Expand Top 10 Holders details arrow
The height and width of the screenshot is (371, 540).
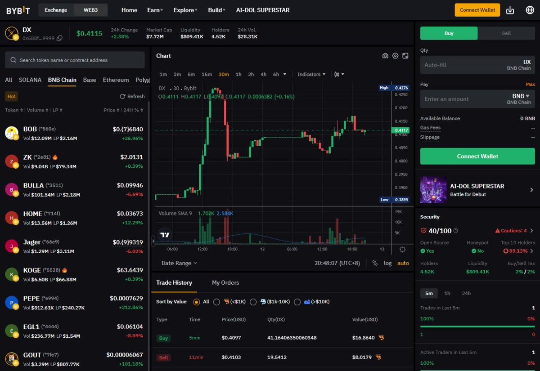[x=531, y=251]
